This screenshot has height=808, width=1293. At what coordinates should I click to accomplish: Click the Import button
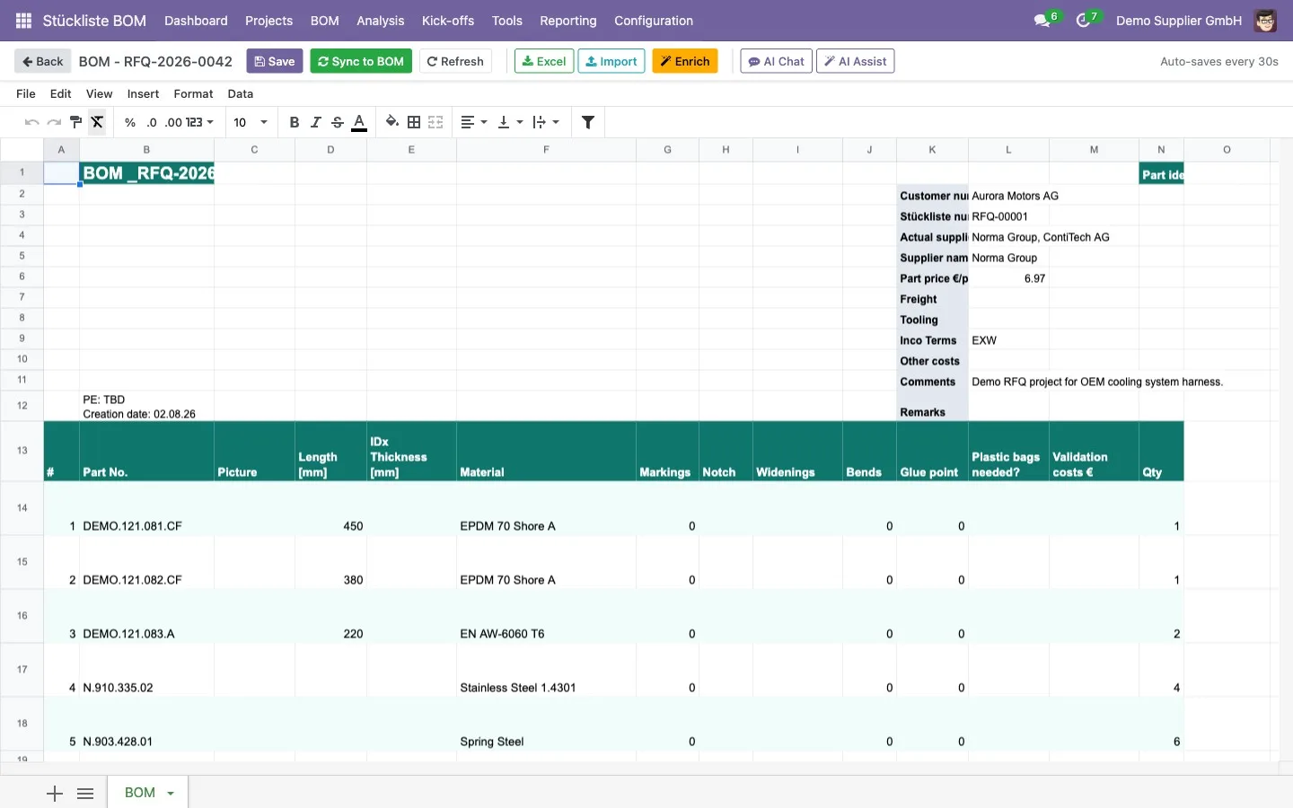point(611,61)
